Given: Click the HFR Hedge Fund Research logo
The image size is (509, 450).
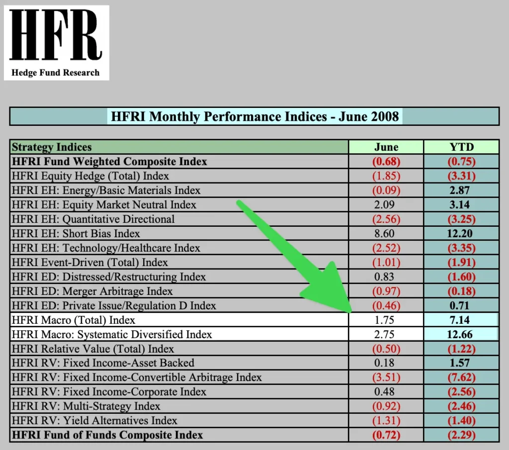Looking at the screenshot, I should coord(57,43).
